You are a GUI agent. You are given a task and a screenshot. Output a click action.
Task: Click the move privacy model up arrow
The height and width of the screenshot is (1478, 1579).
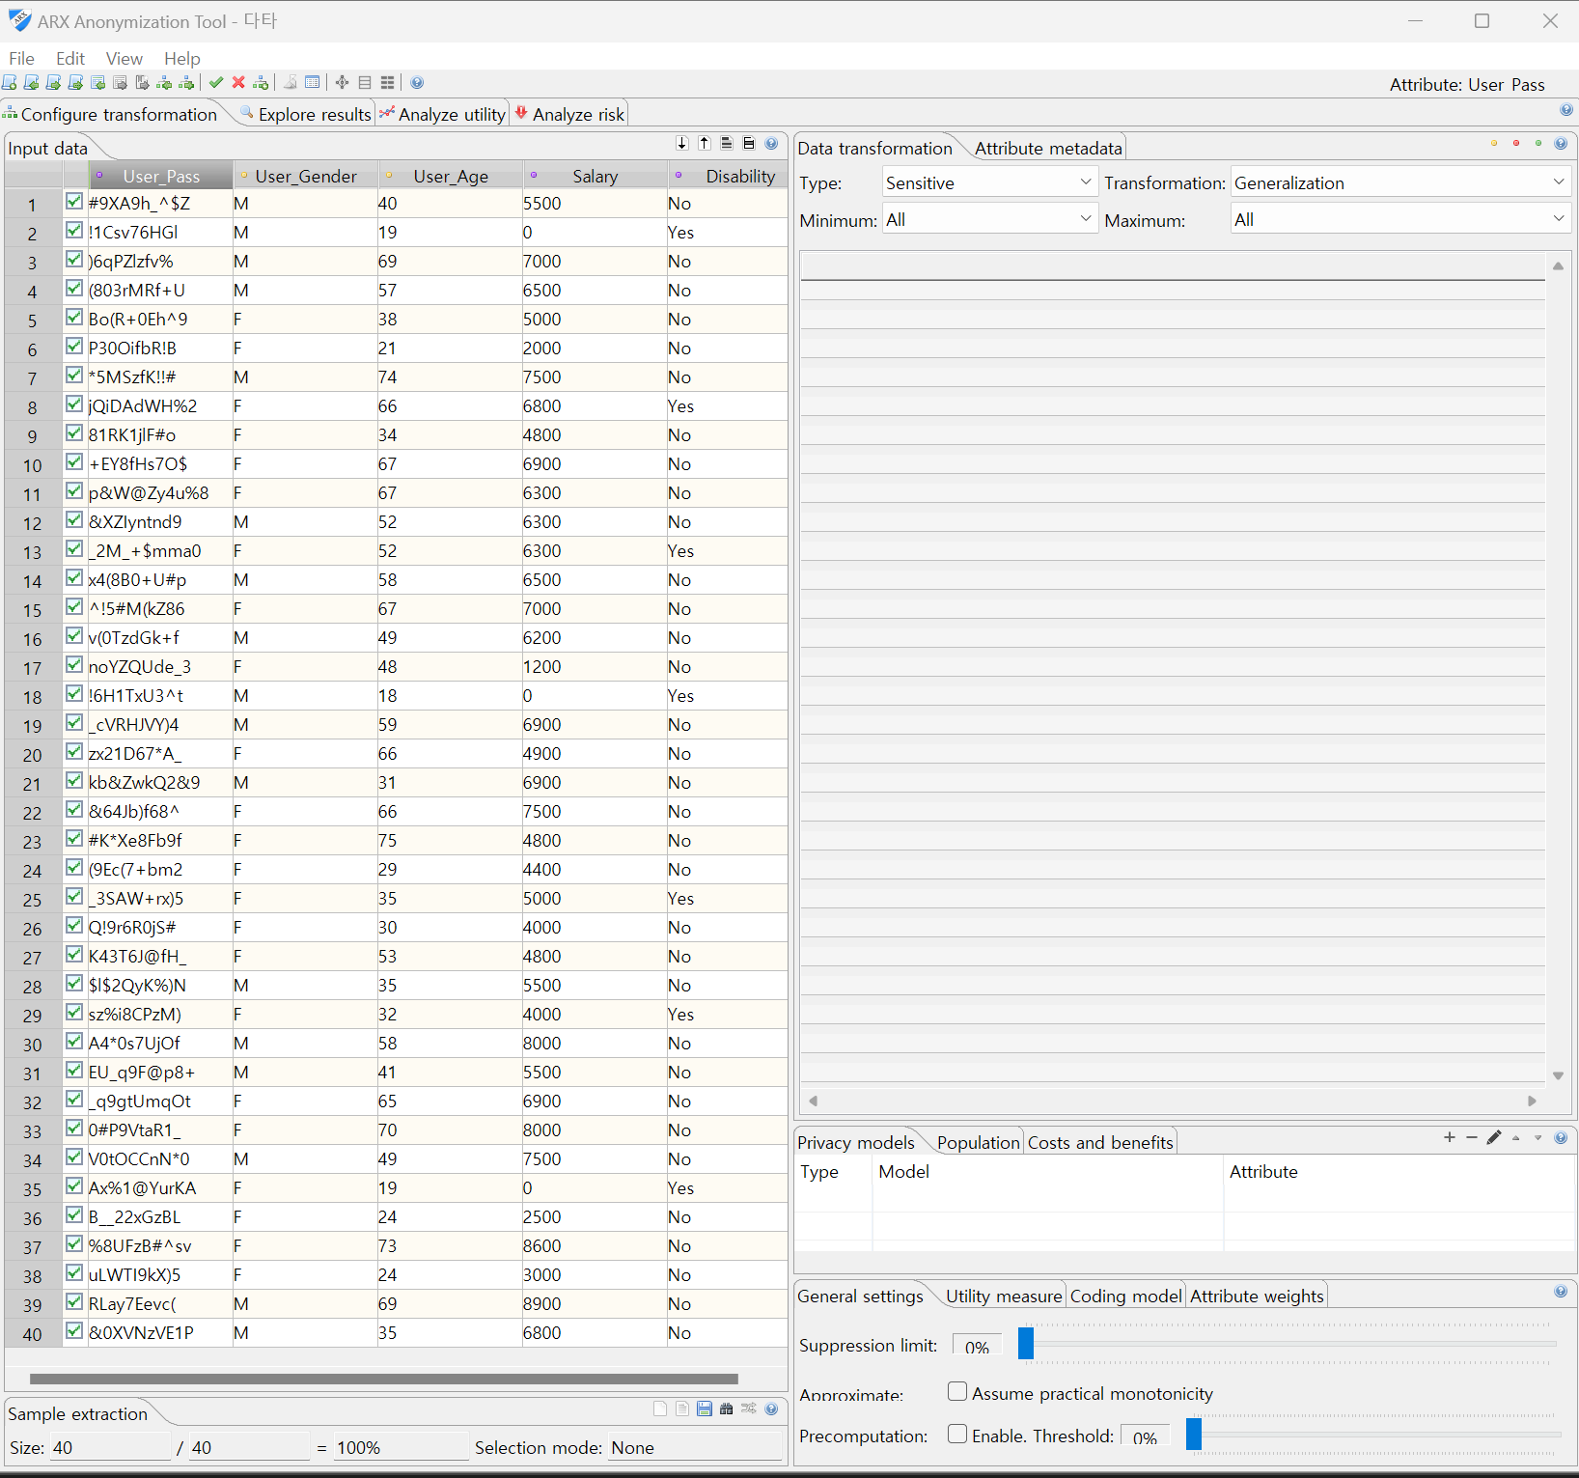[x=1516, y=1138]
